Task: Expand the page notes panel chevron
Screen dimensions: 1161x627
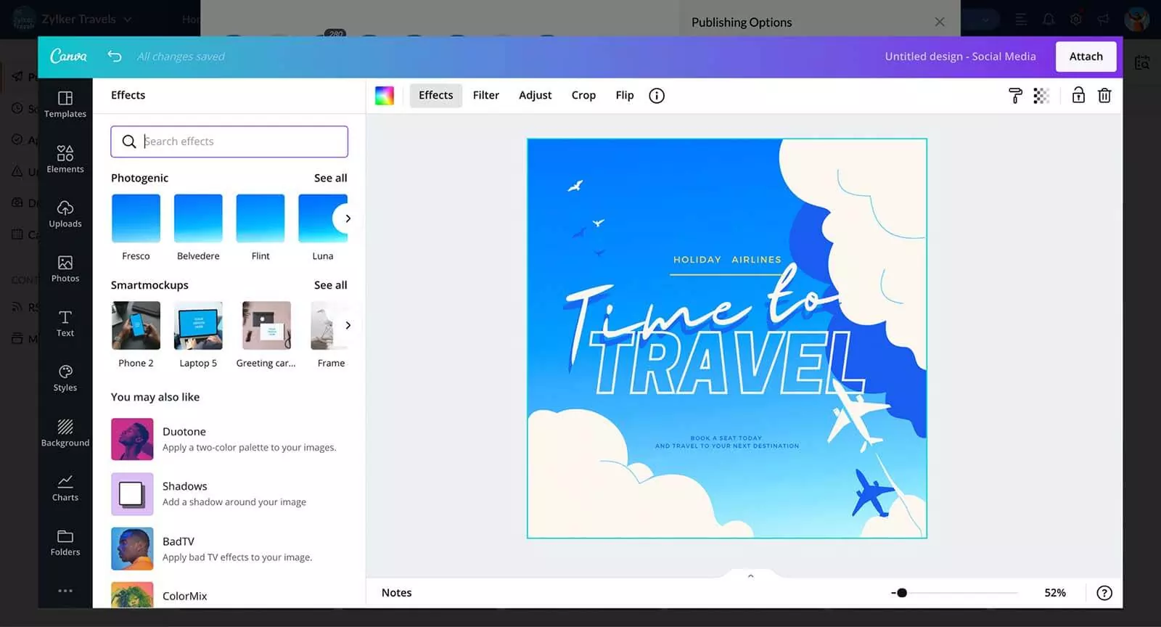Action: click(x=751, y=575)
